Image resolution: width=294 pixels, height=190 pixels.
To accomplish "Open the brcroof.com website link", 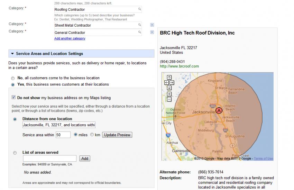I will tap(179, 66).
